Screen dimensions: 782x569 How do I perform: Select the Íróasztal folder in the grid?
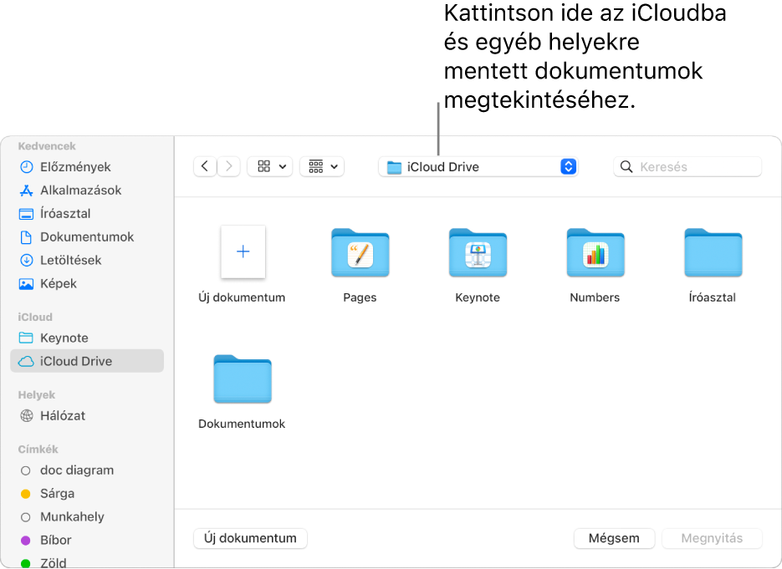713,252
